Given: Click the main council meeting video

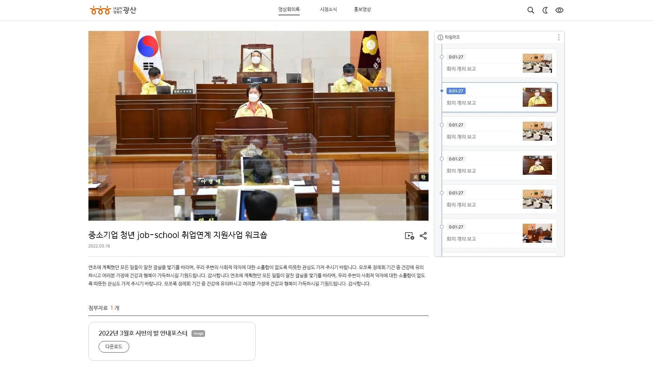Looking at the screenshot, I should 258,126.
